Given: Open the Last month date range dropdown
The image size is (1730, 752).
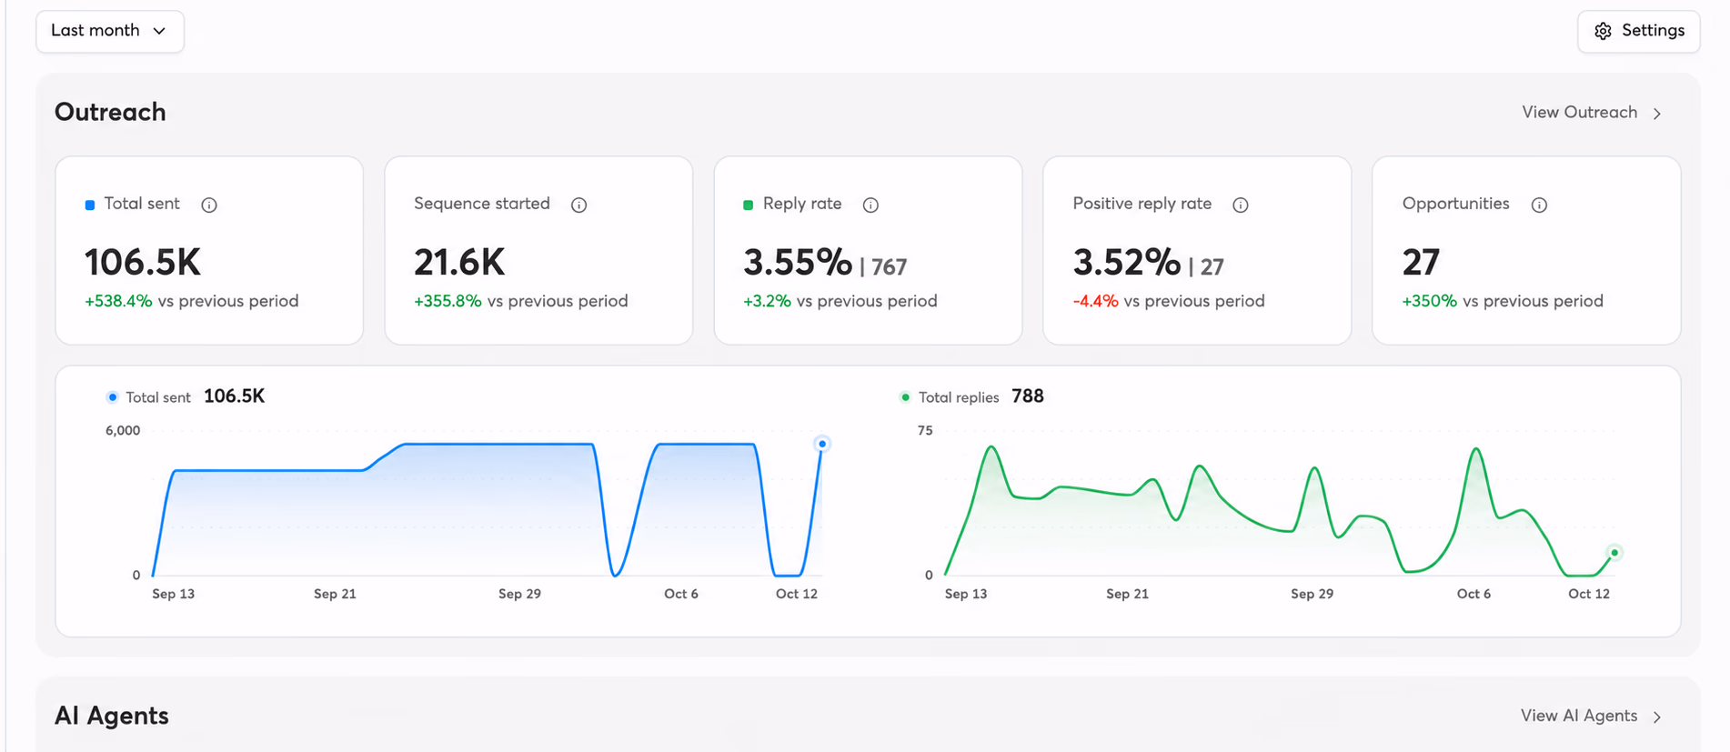Looking at the screenshot, I should 110,31.
